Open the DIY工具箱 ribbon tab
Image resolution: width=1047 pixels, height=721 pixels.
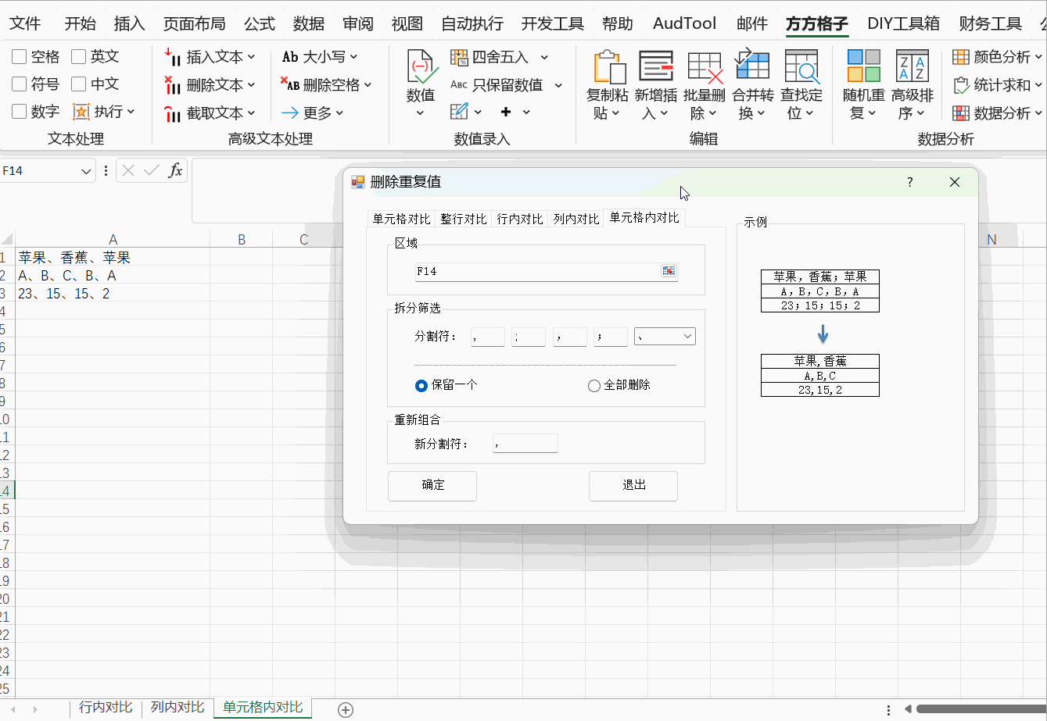click(903, 23)
